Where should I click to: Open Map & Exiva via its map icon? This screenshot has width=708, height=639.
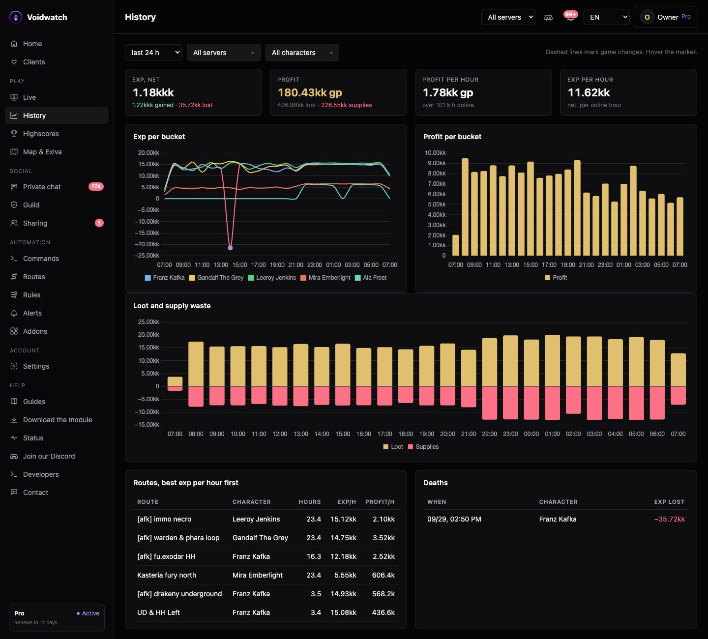(14, 152)
